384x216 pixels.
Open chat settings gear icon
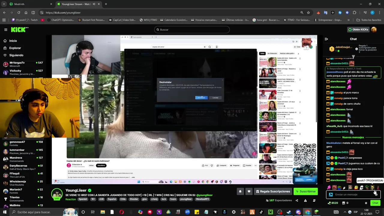[x=366, y=203]
